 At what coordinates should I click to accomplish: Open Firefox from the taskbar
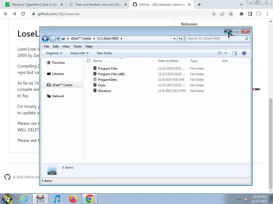click(x=73, y=199)
